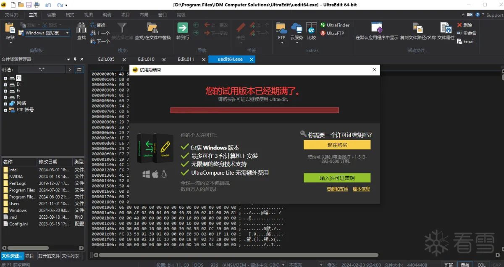Click the red expired trial progress bar

(255, 110)
